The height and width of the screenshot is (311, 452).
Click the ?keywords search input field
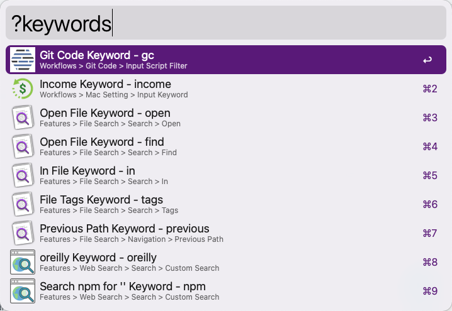(x=226, y=23)
